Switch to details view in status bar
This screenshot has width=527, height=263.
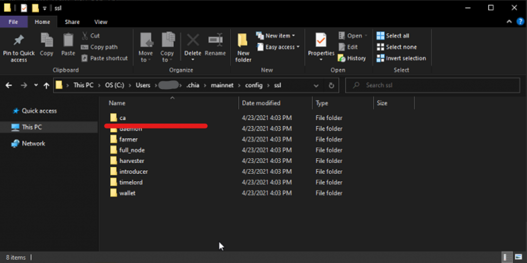[x=506, y=257]
